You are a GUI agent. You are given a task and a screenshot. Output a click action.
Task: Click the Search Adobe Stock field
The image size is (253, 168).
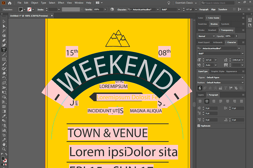click(218, 3)
